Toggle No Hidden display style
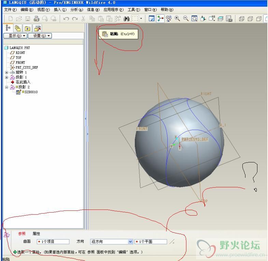 click(259, 18)
